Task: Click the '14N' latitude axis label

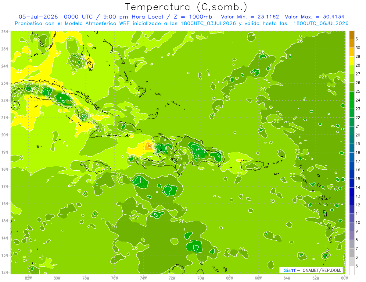Action: point(5,238)
